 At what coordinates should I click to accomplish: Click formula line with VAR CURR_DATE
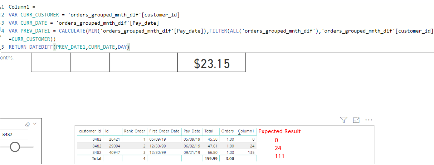pos(83,23)
